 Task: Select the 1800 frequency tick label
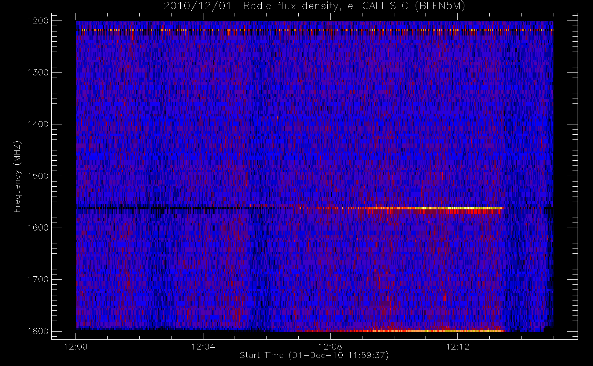coord(38,331)
